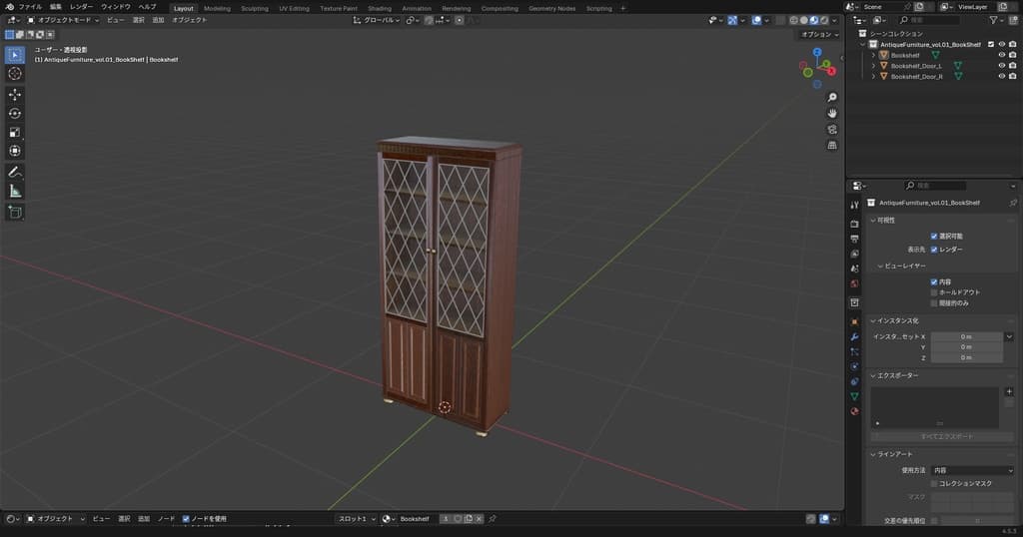1023x537 pixels.
Task: Select the Annotate pencil tool
Action: click(15, 172)
